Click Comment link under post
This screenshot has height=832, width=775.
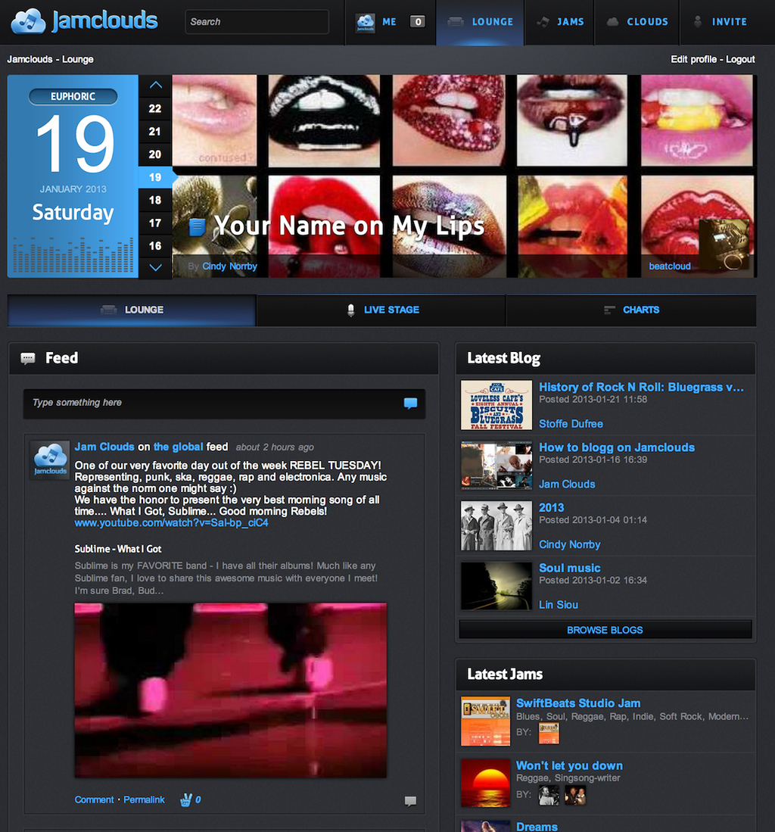click(x=94, y=799)
